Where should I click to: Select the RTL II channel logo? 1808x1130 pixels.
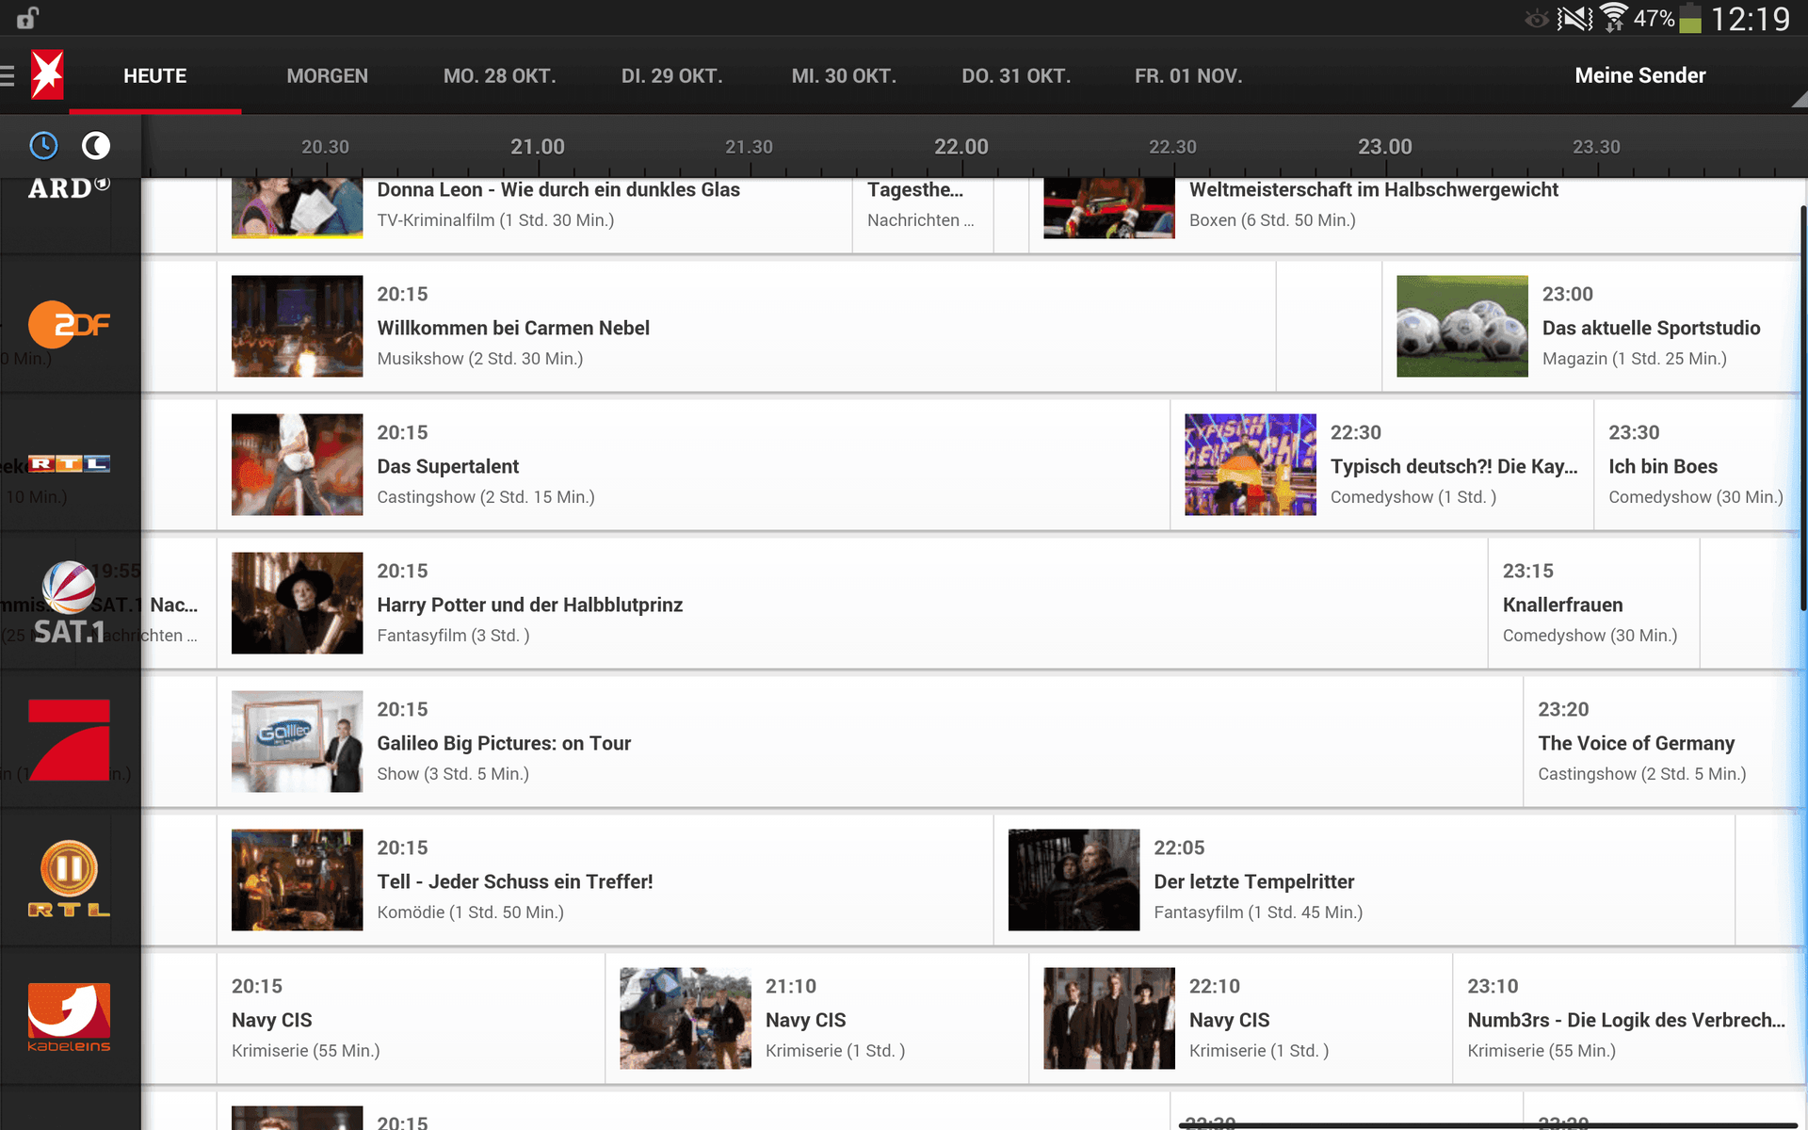(x=69, y=879)
